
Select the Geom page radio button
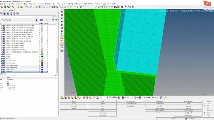tap(205, 101)
